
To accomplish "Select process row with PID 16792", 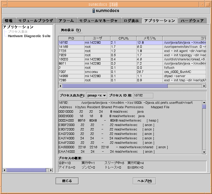I will pyautogui.click(x=132, y=43).
